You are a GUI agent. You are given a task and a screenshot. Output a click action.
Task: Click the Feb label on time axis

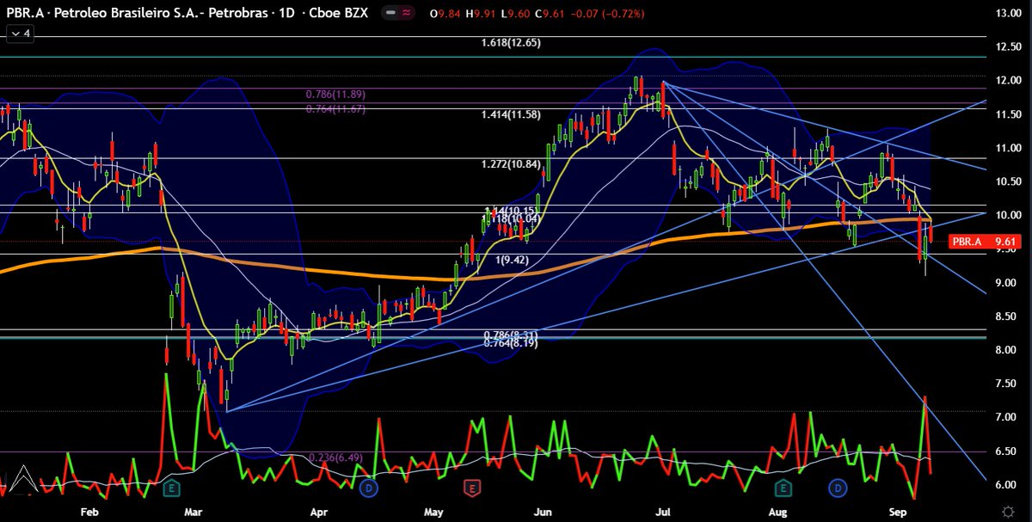coord(89,513)
